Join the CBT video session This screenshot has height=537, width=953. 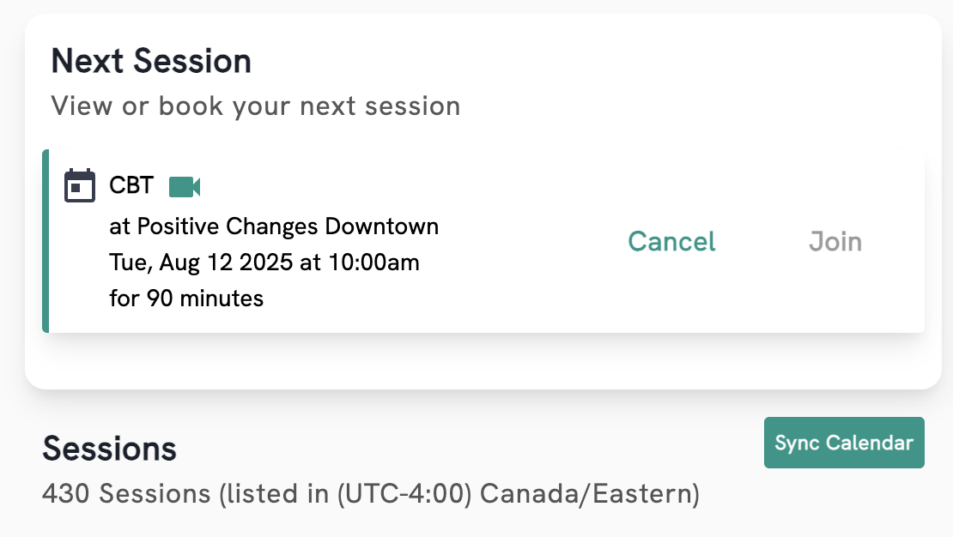click(x=835, y=242)
